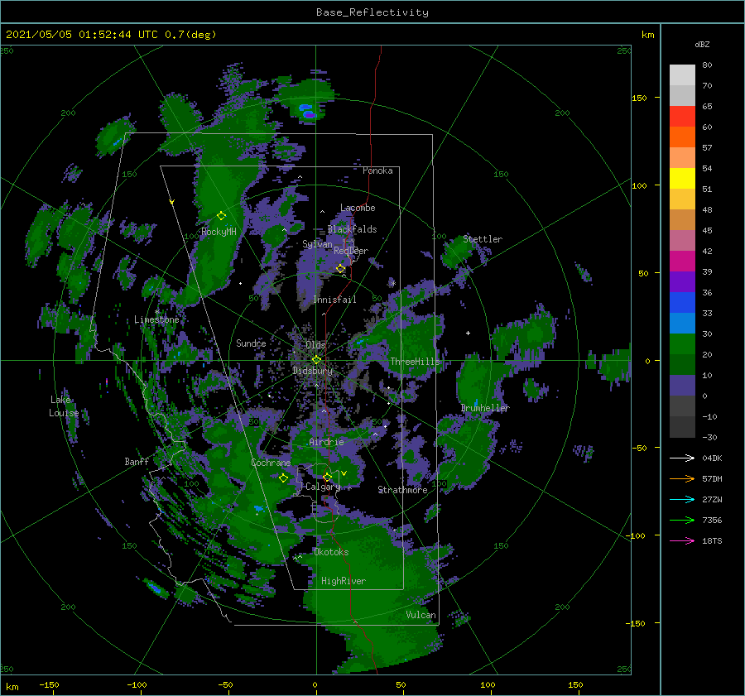Select the top light gray swatch in dBZ scale
Image resolution: width=745 pixels, height=696 pixels.
tap(682, 75)
